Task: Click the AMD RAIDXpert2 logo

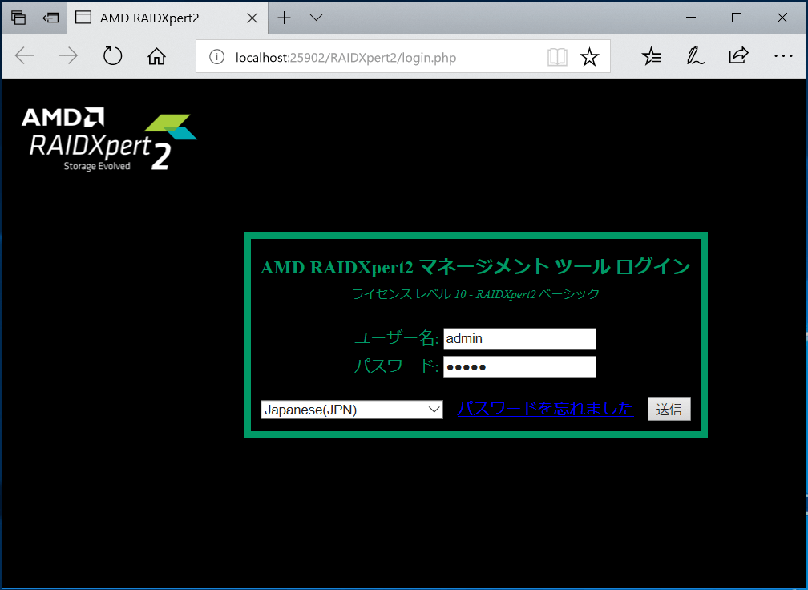Action: (x=109, y=139)
